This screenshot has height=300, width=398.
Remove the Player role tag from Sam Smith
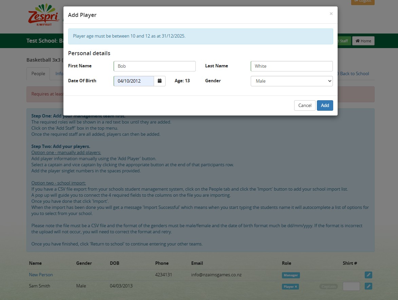point(296,286)
